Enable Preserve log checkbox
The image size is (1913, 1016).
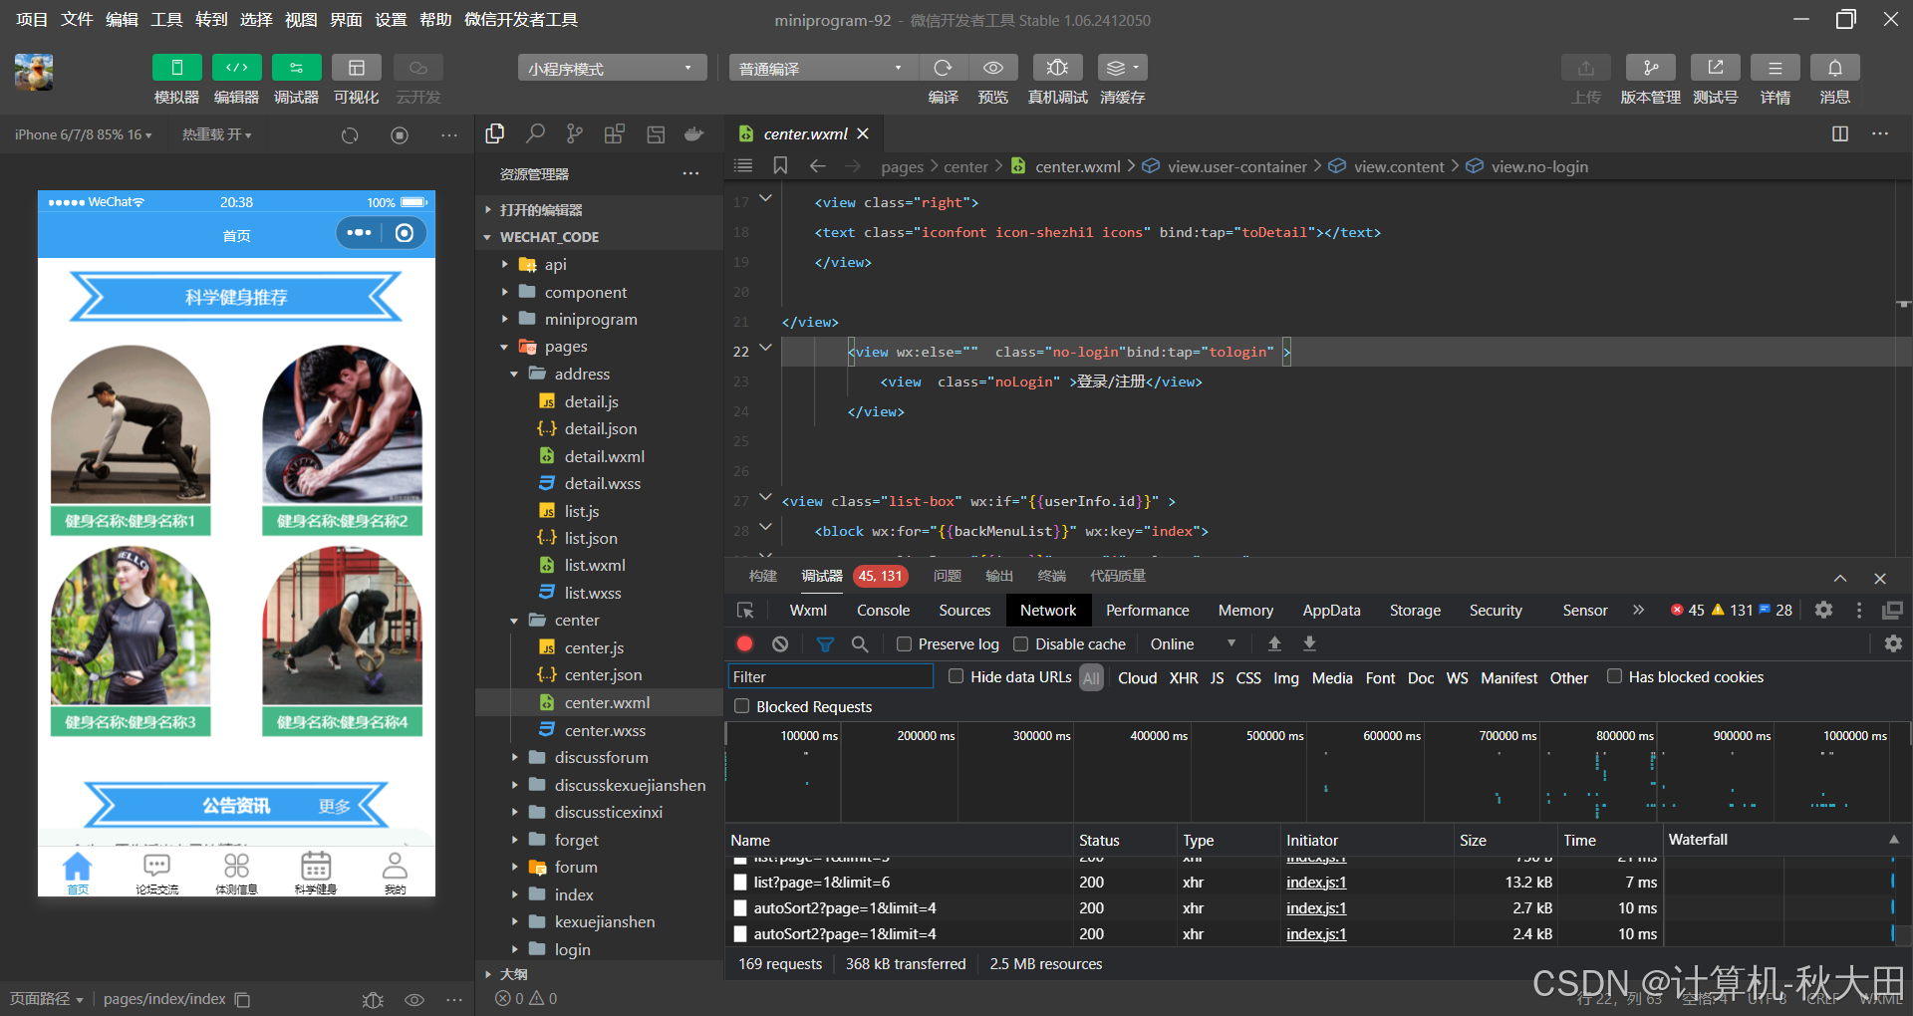904,644
